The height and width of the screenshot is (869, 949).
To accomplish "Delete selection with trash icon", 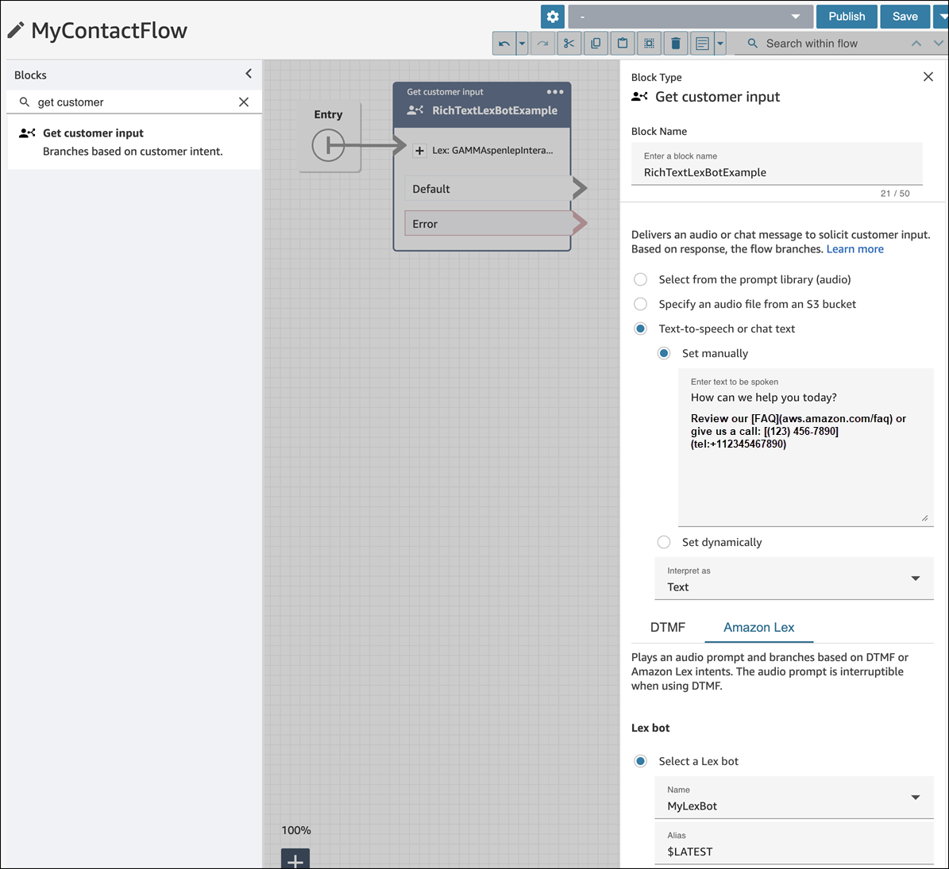I will click(x=676, y=44).
